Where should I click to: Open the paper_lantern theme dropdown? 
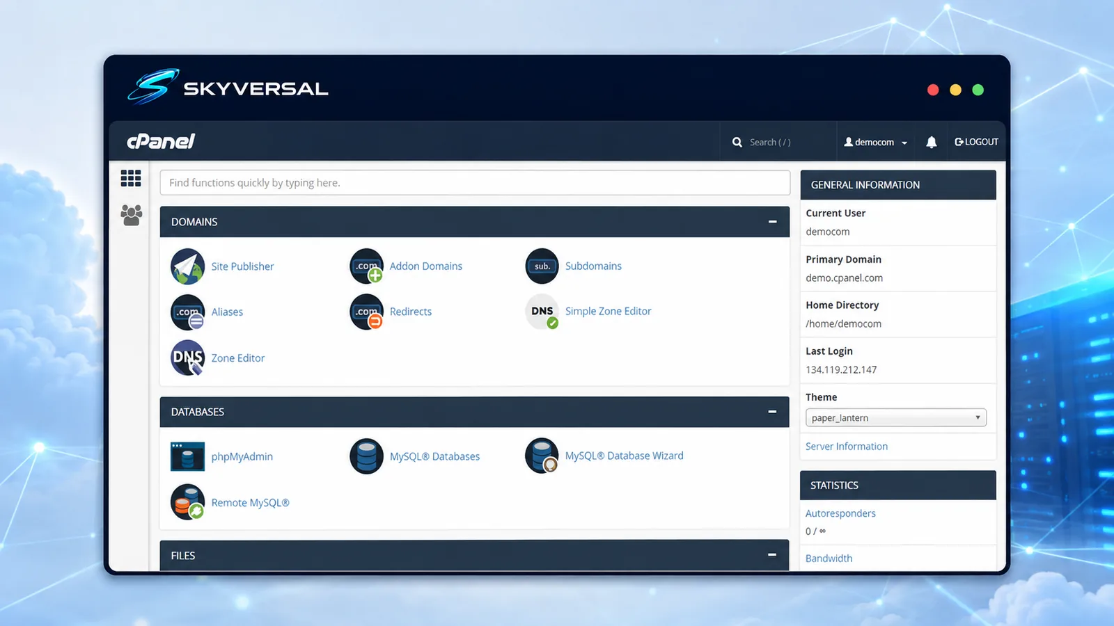896,417
